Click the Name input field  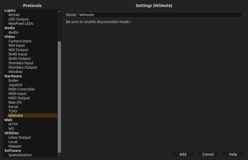[x=160, y=15]
